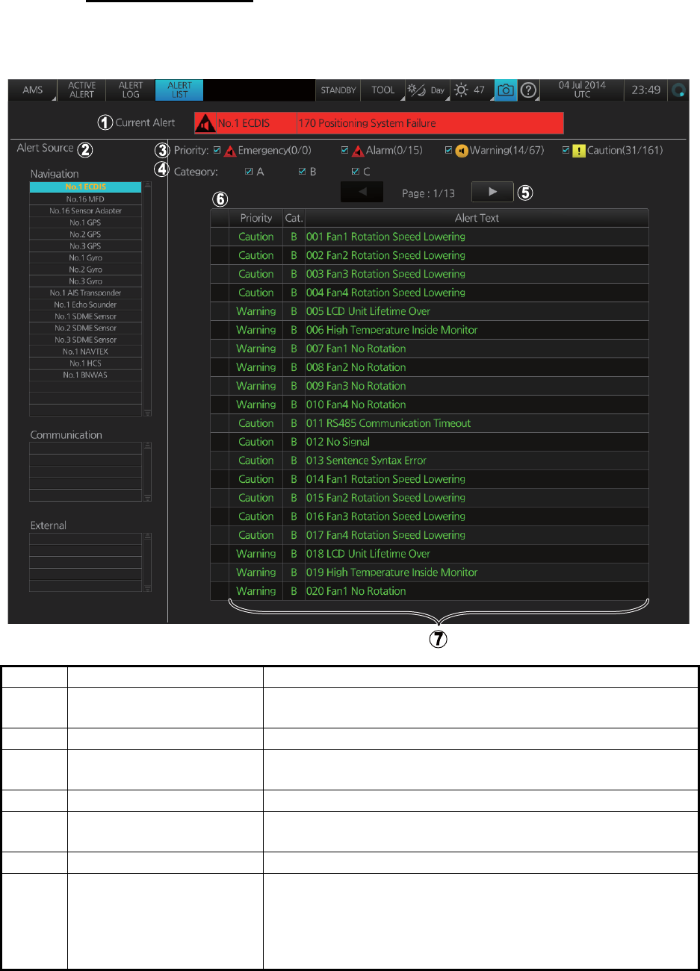
Task: Click the External list scrollbar
Action: pyautogui.click(x=147, y=563)
